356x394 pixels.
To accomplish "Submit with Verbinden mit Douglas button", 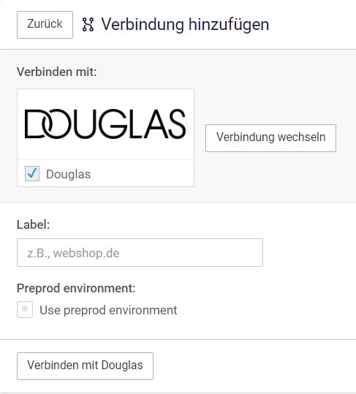I will pos(86,365).
